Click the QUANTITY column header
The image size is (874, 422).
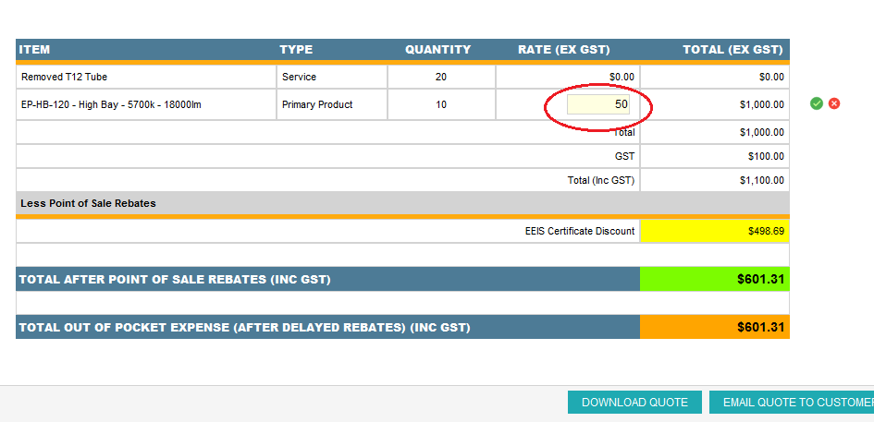(437, 50)
